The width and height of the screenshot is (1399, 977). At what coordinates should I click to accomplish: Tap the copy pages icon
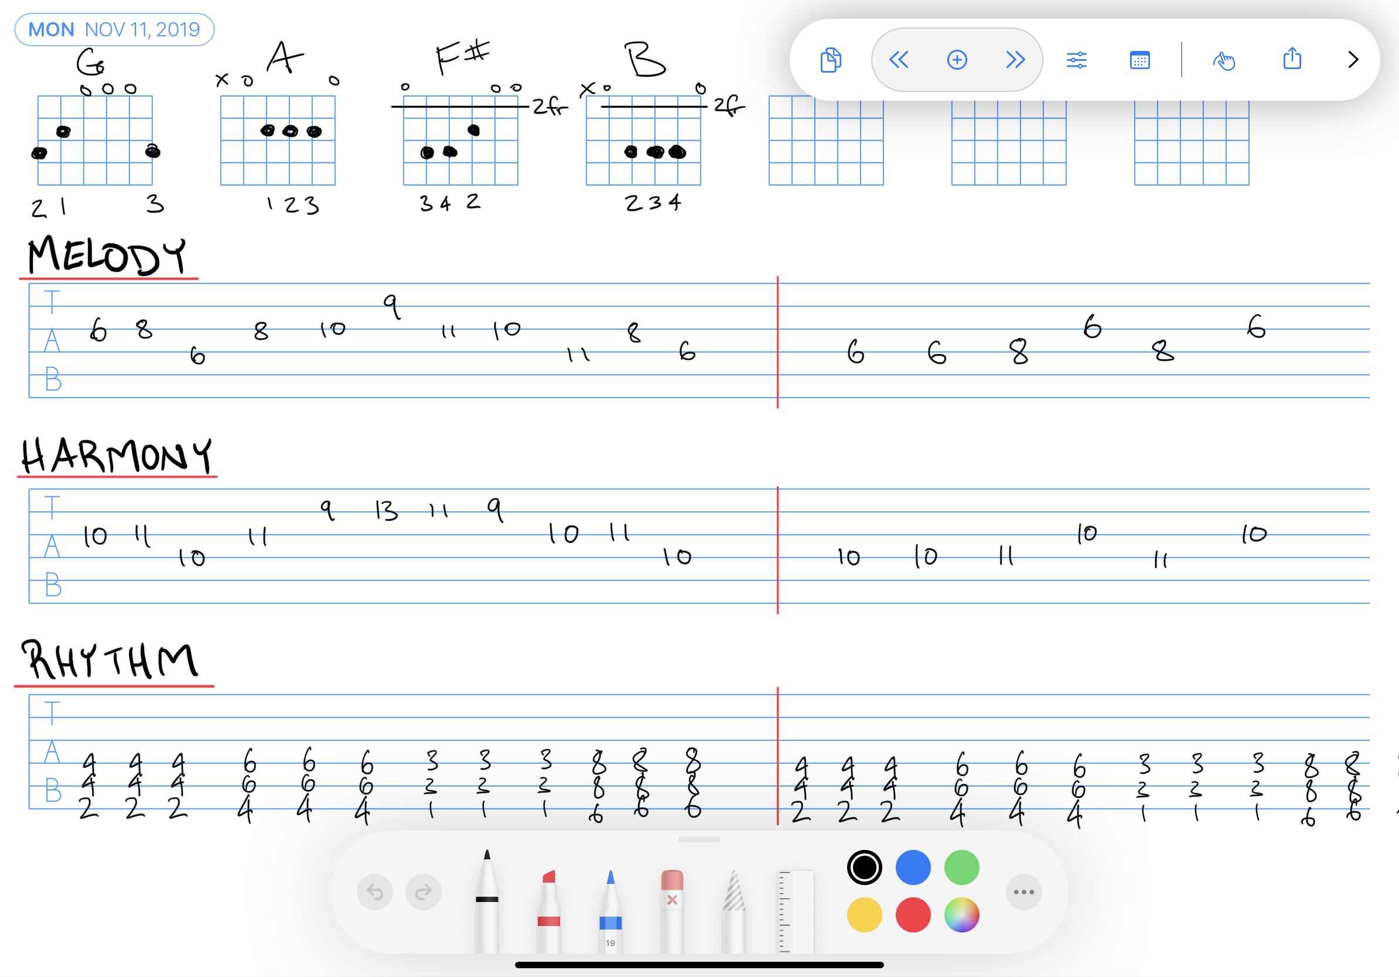pos(831,60)
